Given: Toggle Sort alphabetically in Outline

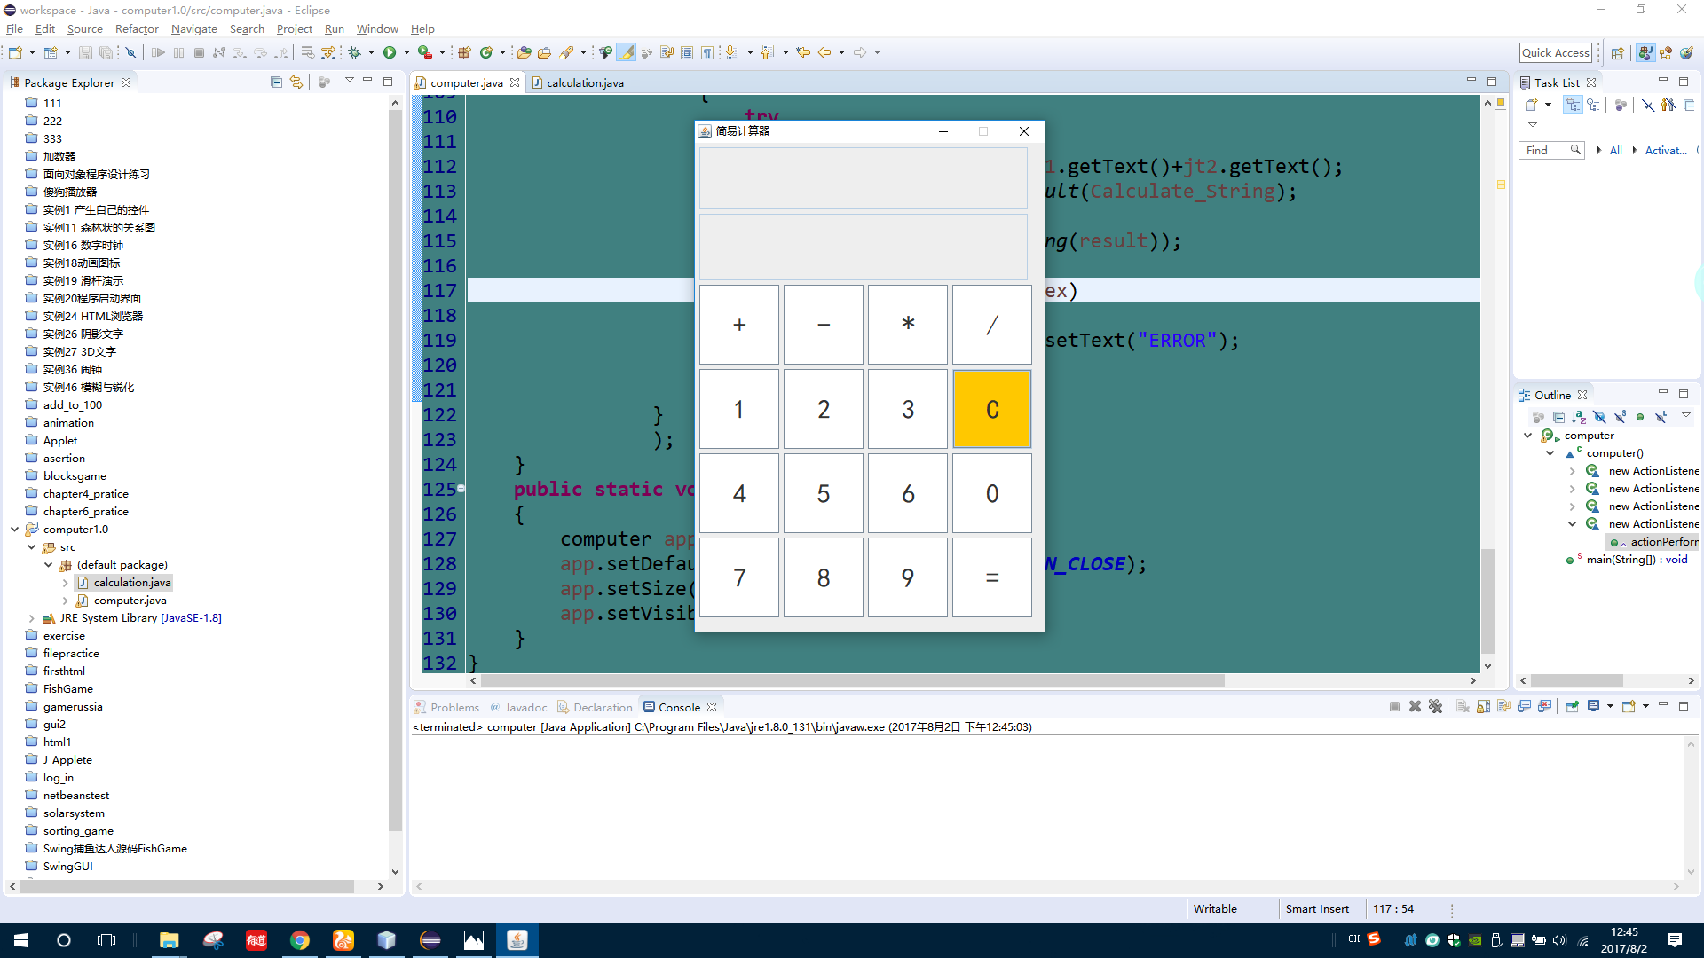Looking at the screenshot, I should tap(1579, 417).
